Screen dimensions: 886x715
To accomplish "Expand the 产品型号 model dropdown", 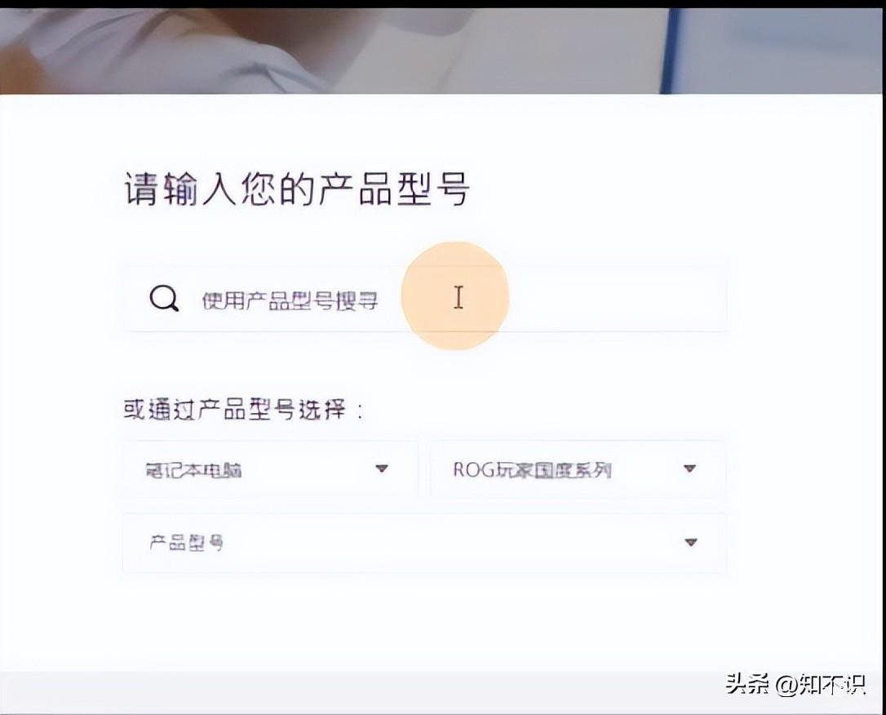I will [x=424, y=543].
